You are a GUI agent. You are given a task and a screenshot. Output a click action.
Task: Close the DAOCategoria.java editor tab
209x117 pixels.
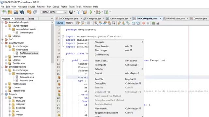point(160,19)
